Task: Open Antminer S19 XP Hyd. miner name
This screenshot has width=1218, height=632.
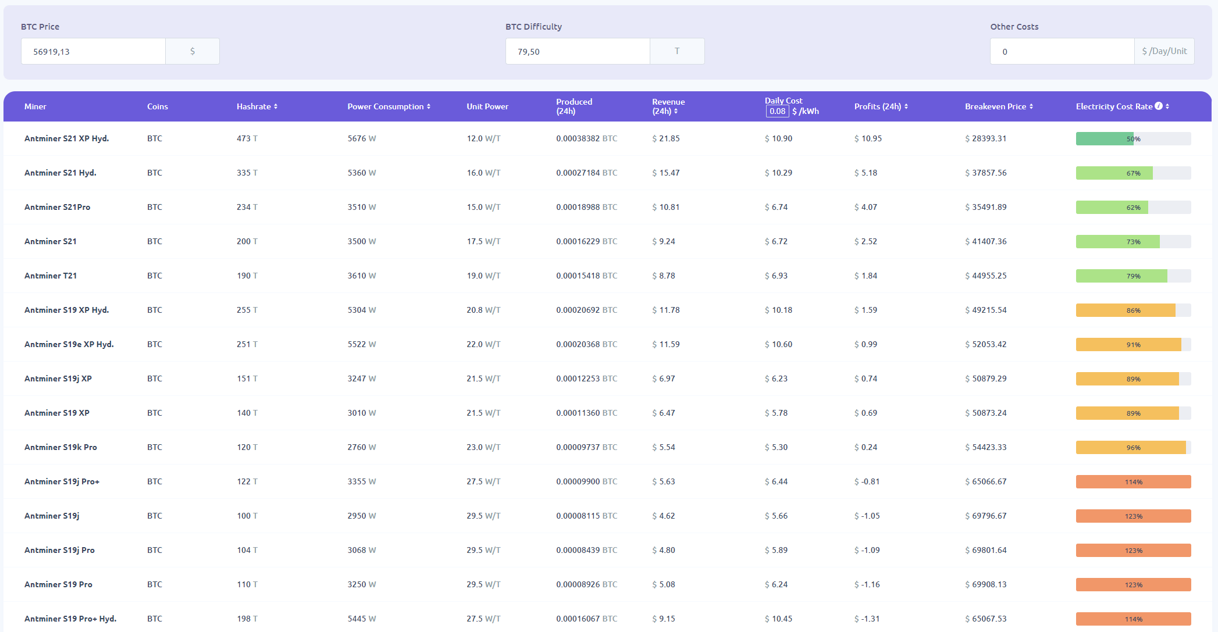Action: [x=67, y=310]
